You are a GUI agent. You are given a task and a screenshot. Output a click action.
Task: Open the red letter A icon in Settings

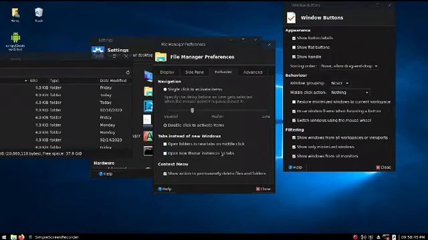pyautogui.click(x=148, y=136)
